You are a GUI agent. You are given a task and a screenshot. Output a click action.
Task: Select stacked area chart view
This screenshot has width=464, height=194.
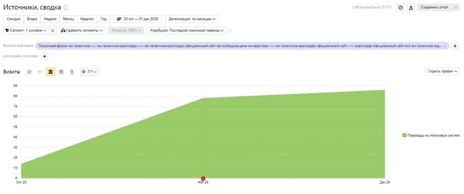coord(50,72)
